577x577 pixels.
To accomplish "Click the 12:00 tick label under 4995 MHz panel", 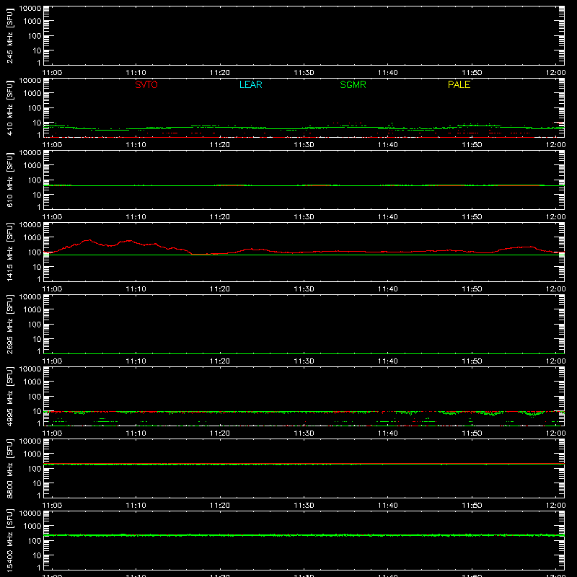I will tap(555, 433).
